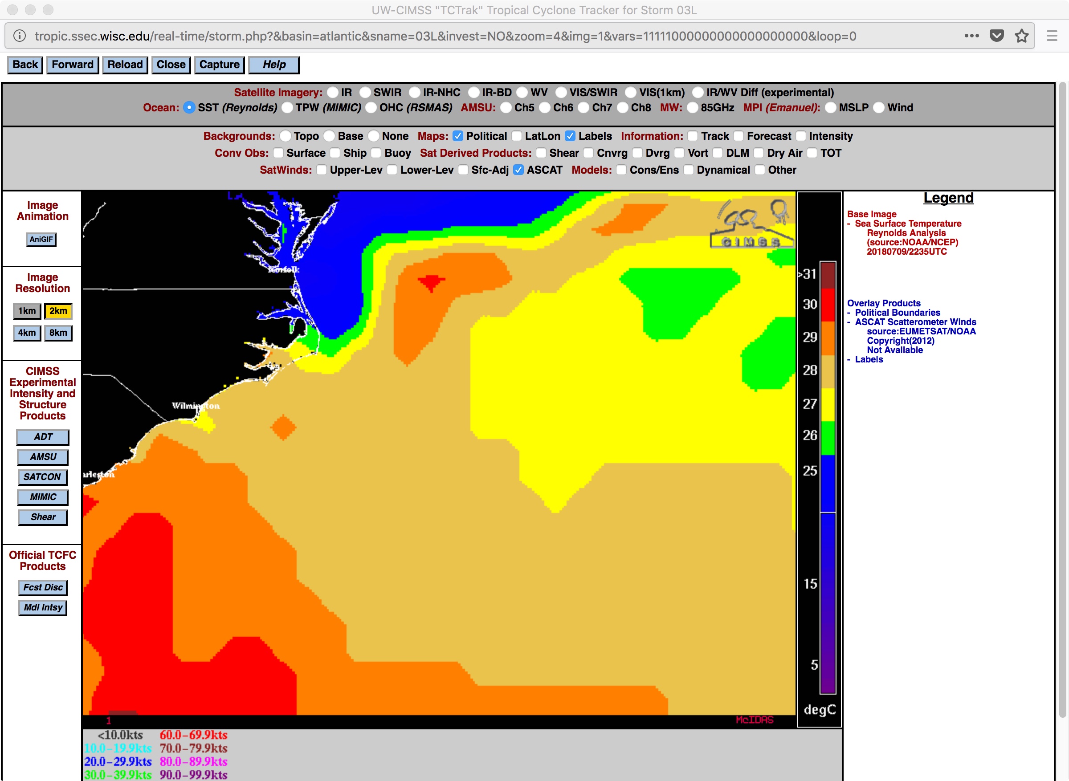Open Mdl Intsy official product
The image size is (1069, 781).
pyautogui.click(x=43, y=608)
